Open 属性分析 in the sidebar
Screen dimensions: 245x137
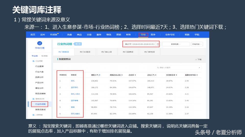(39, 88)
